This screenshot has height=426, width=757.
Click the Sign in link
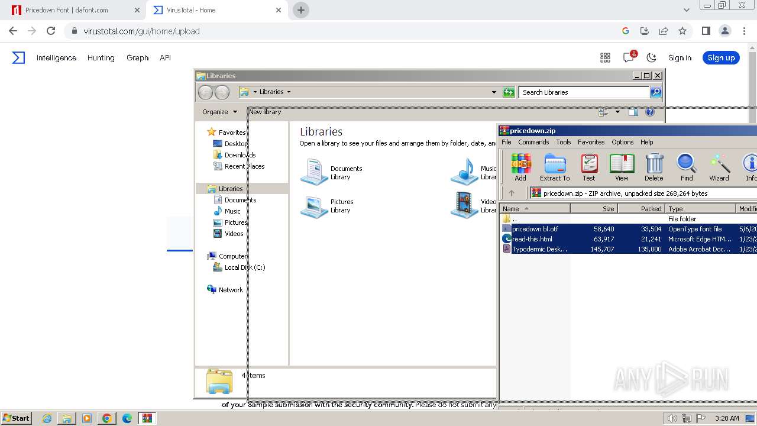[680, 57]
